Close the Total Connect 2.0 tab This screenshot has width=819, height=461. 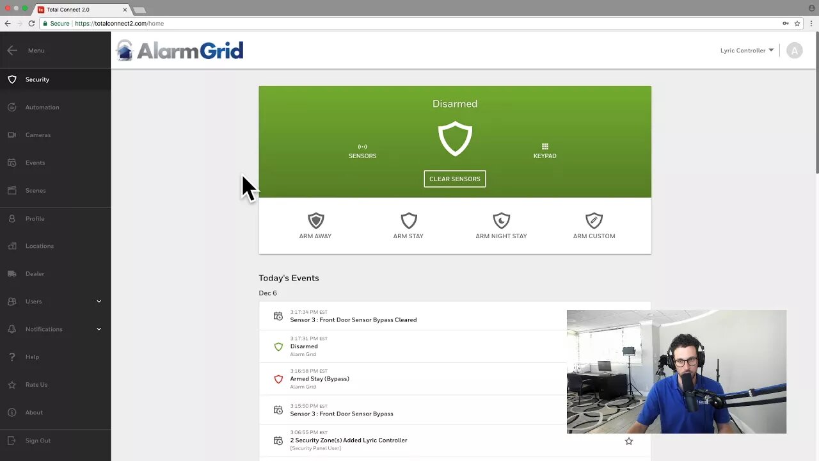(x=125, y=10)
